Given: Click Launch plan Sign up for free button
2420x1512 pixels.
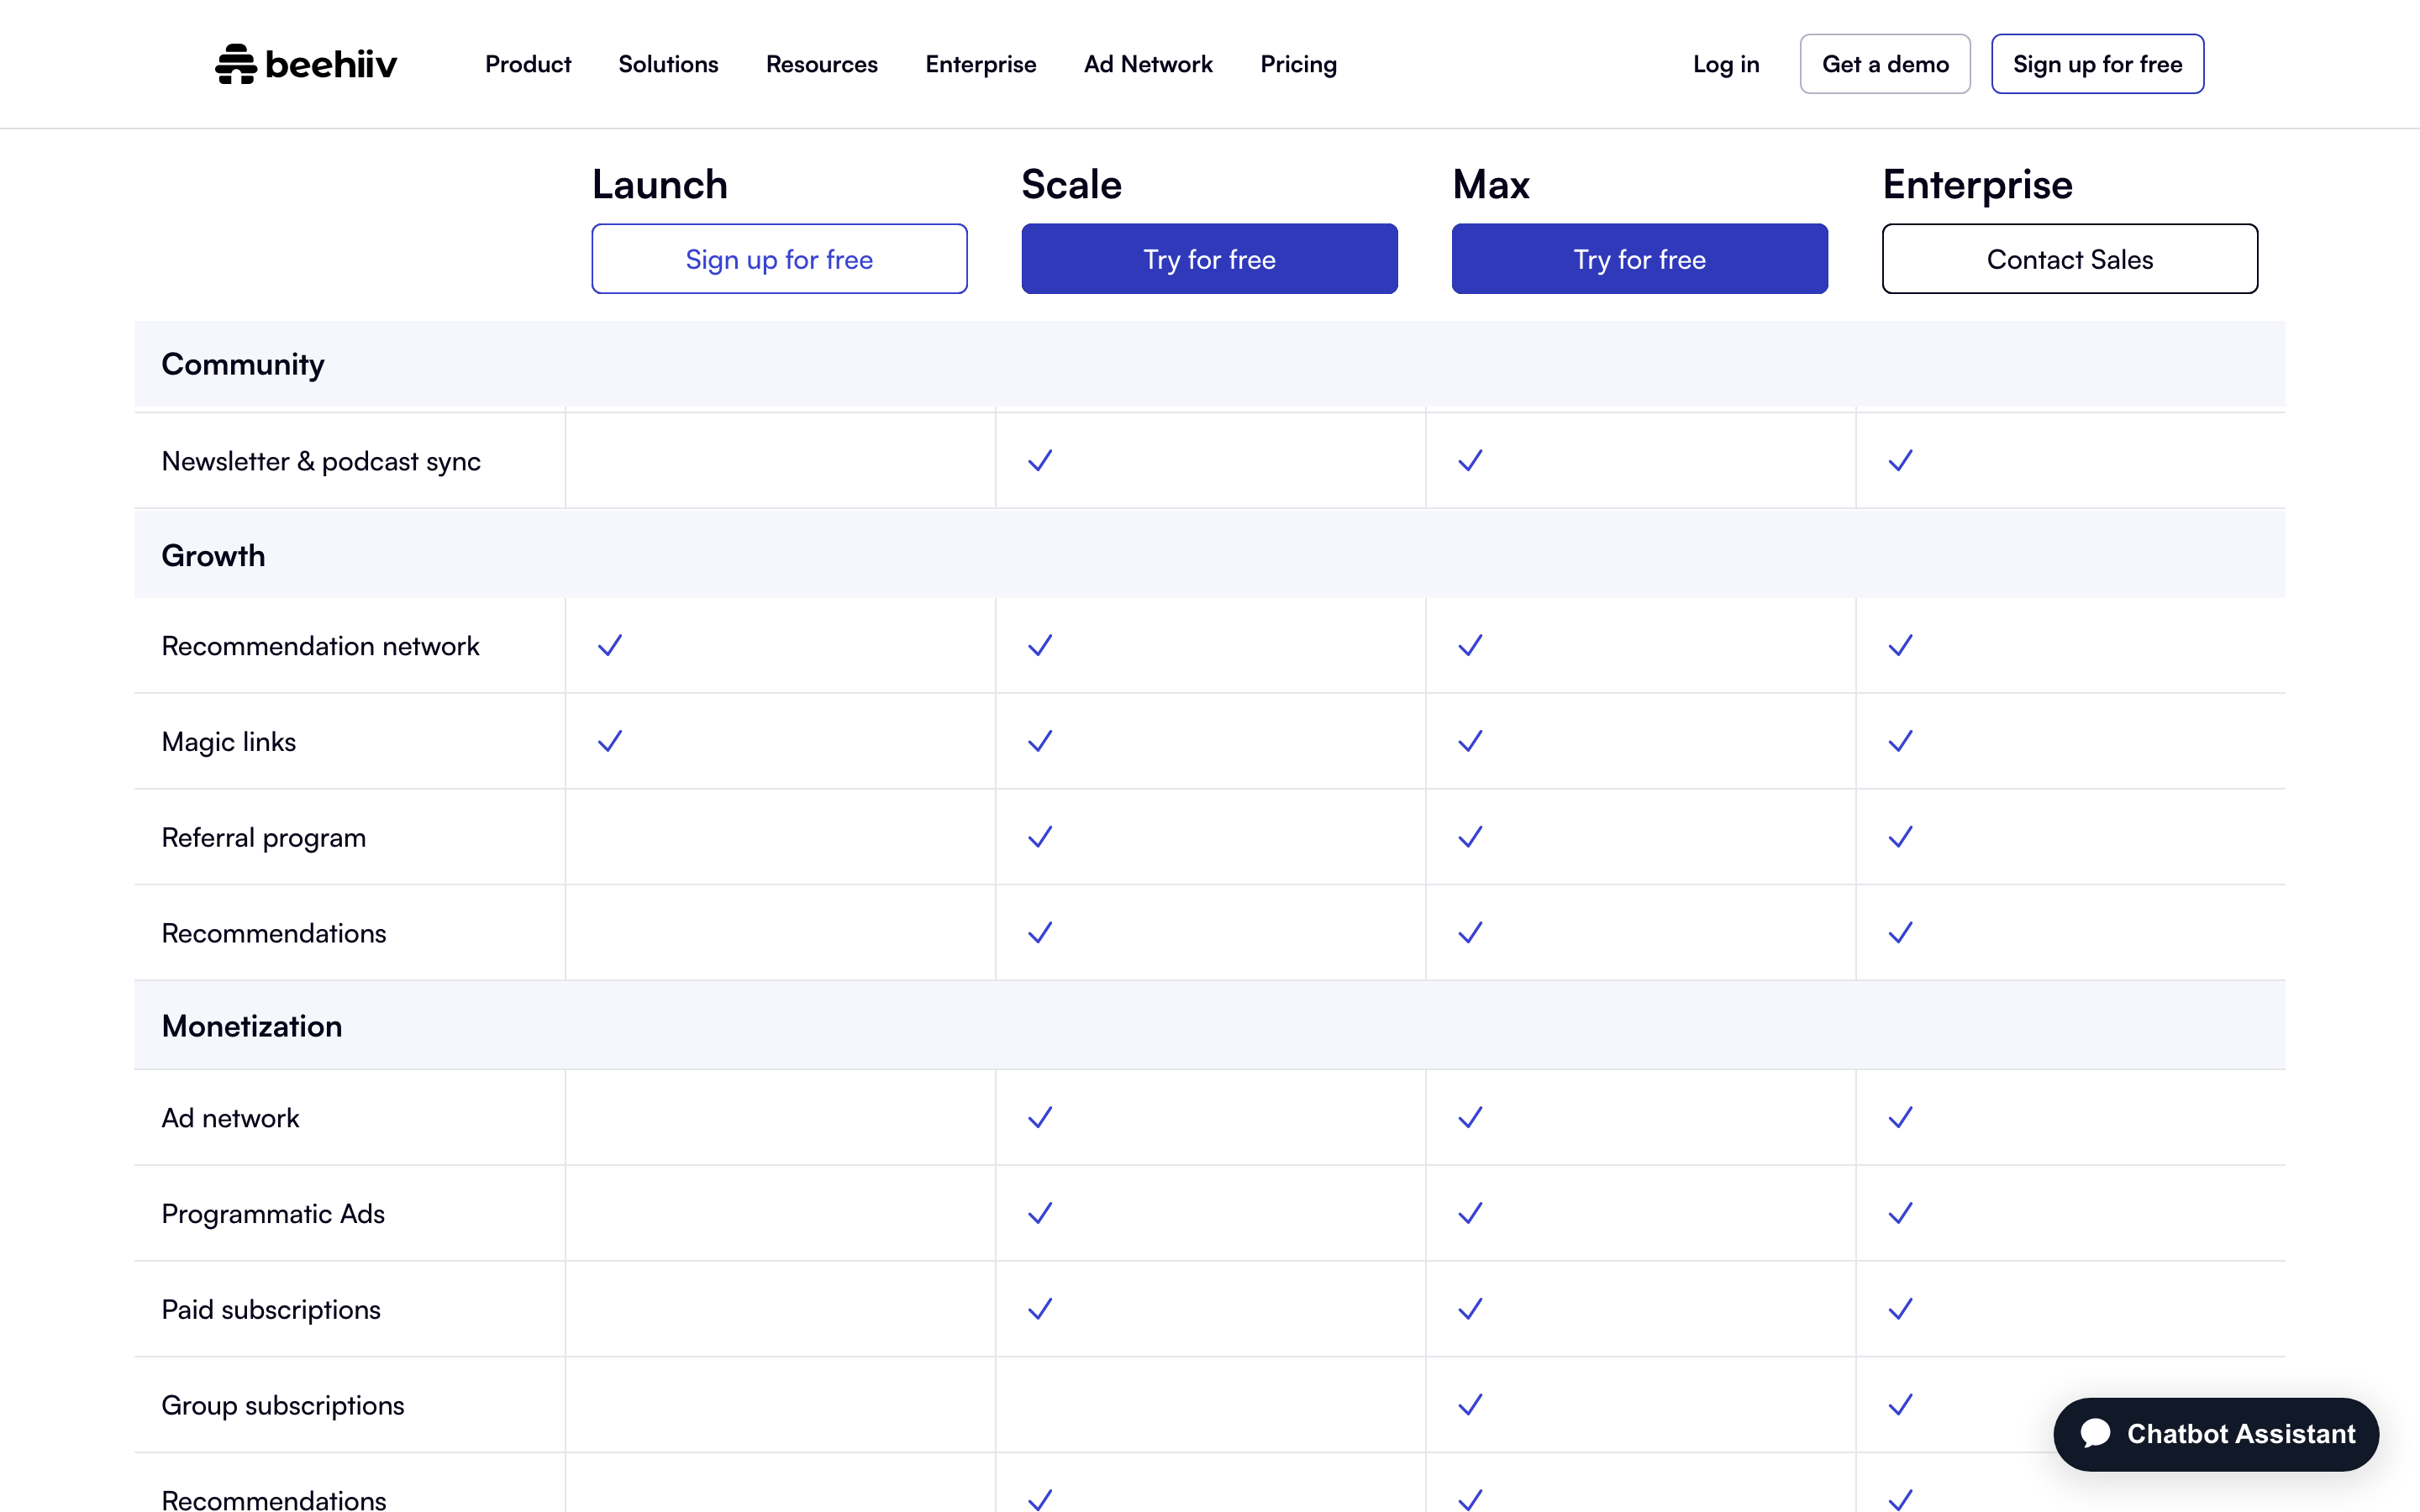Looking at the screenshot, I should pyautogui.click(x=779, y=259).
